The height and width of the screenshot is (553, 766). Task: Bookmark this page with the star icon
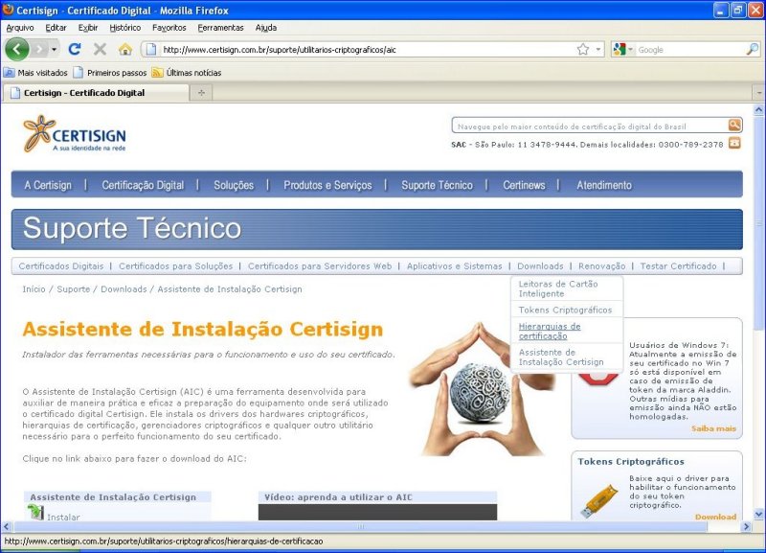(583, 50)
